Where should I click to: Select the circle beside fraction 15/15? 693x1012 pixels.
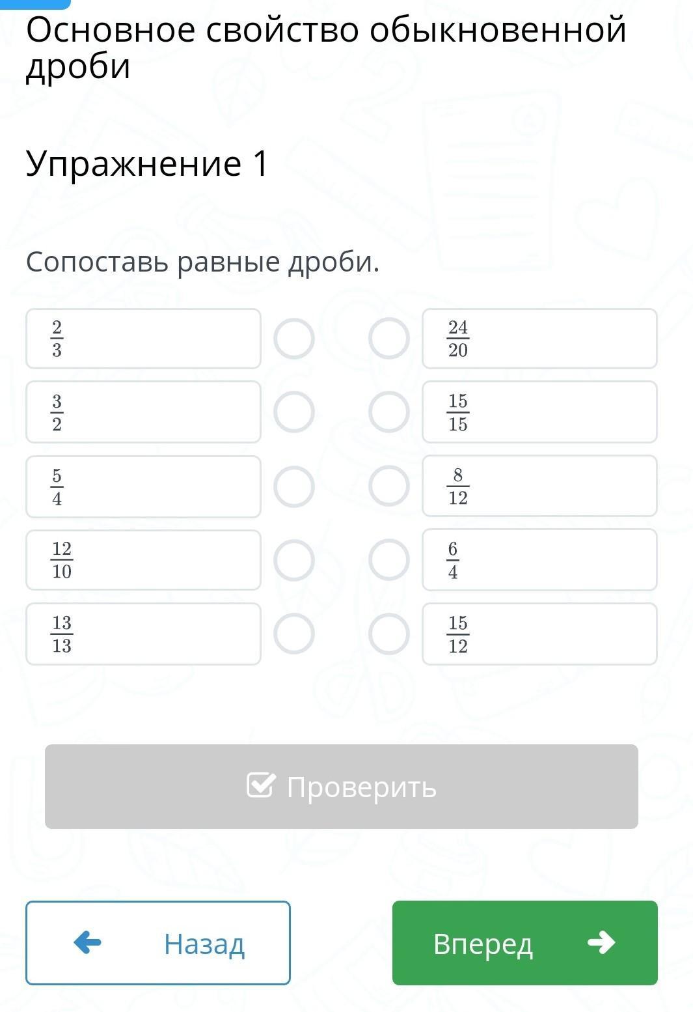(389, 412)
